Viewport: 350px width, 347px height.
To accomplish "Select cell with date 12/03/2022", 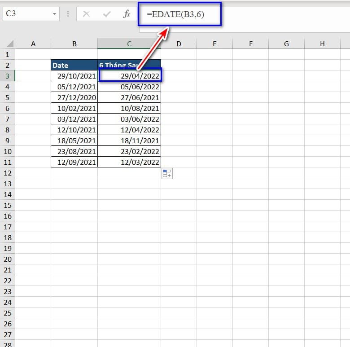I will pyautogui.click(x=129, y=162).
